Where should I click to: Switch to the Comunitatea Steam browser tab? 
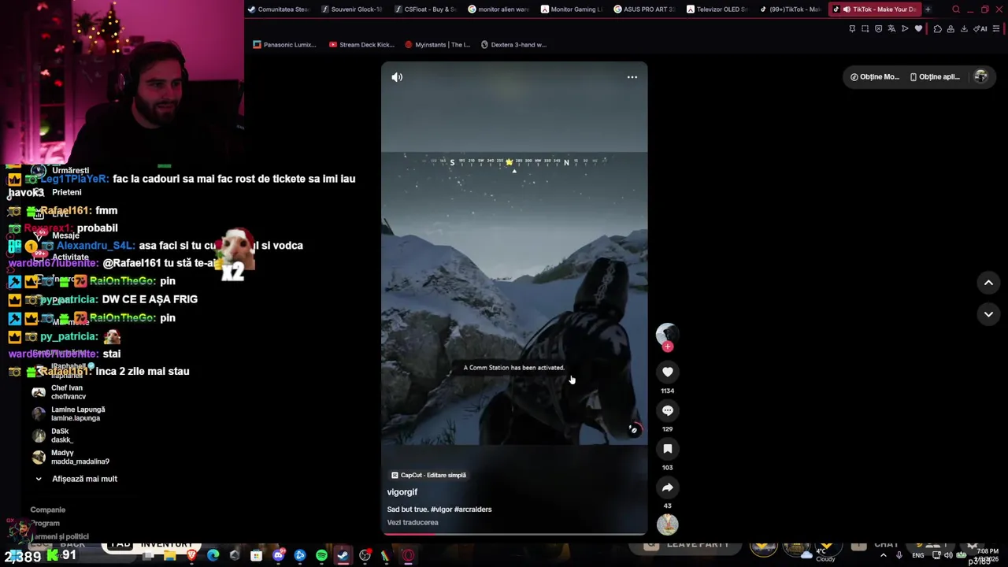278,9
